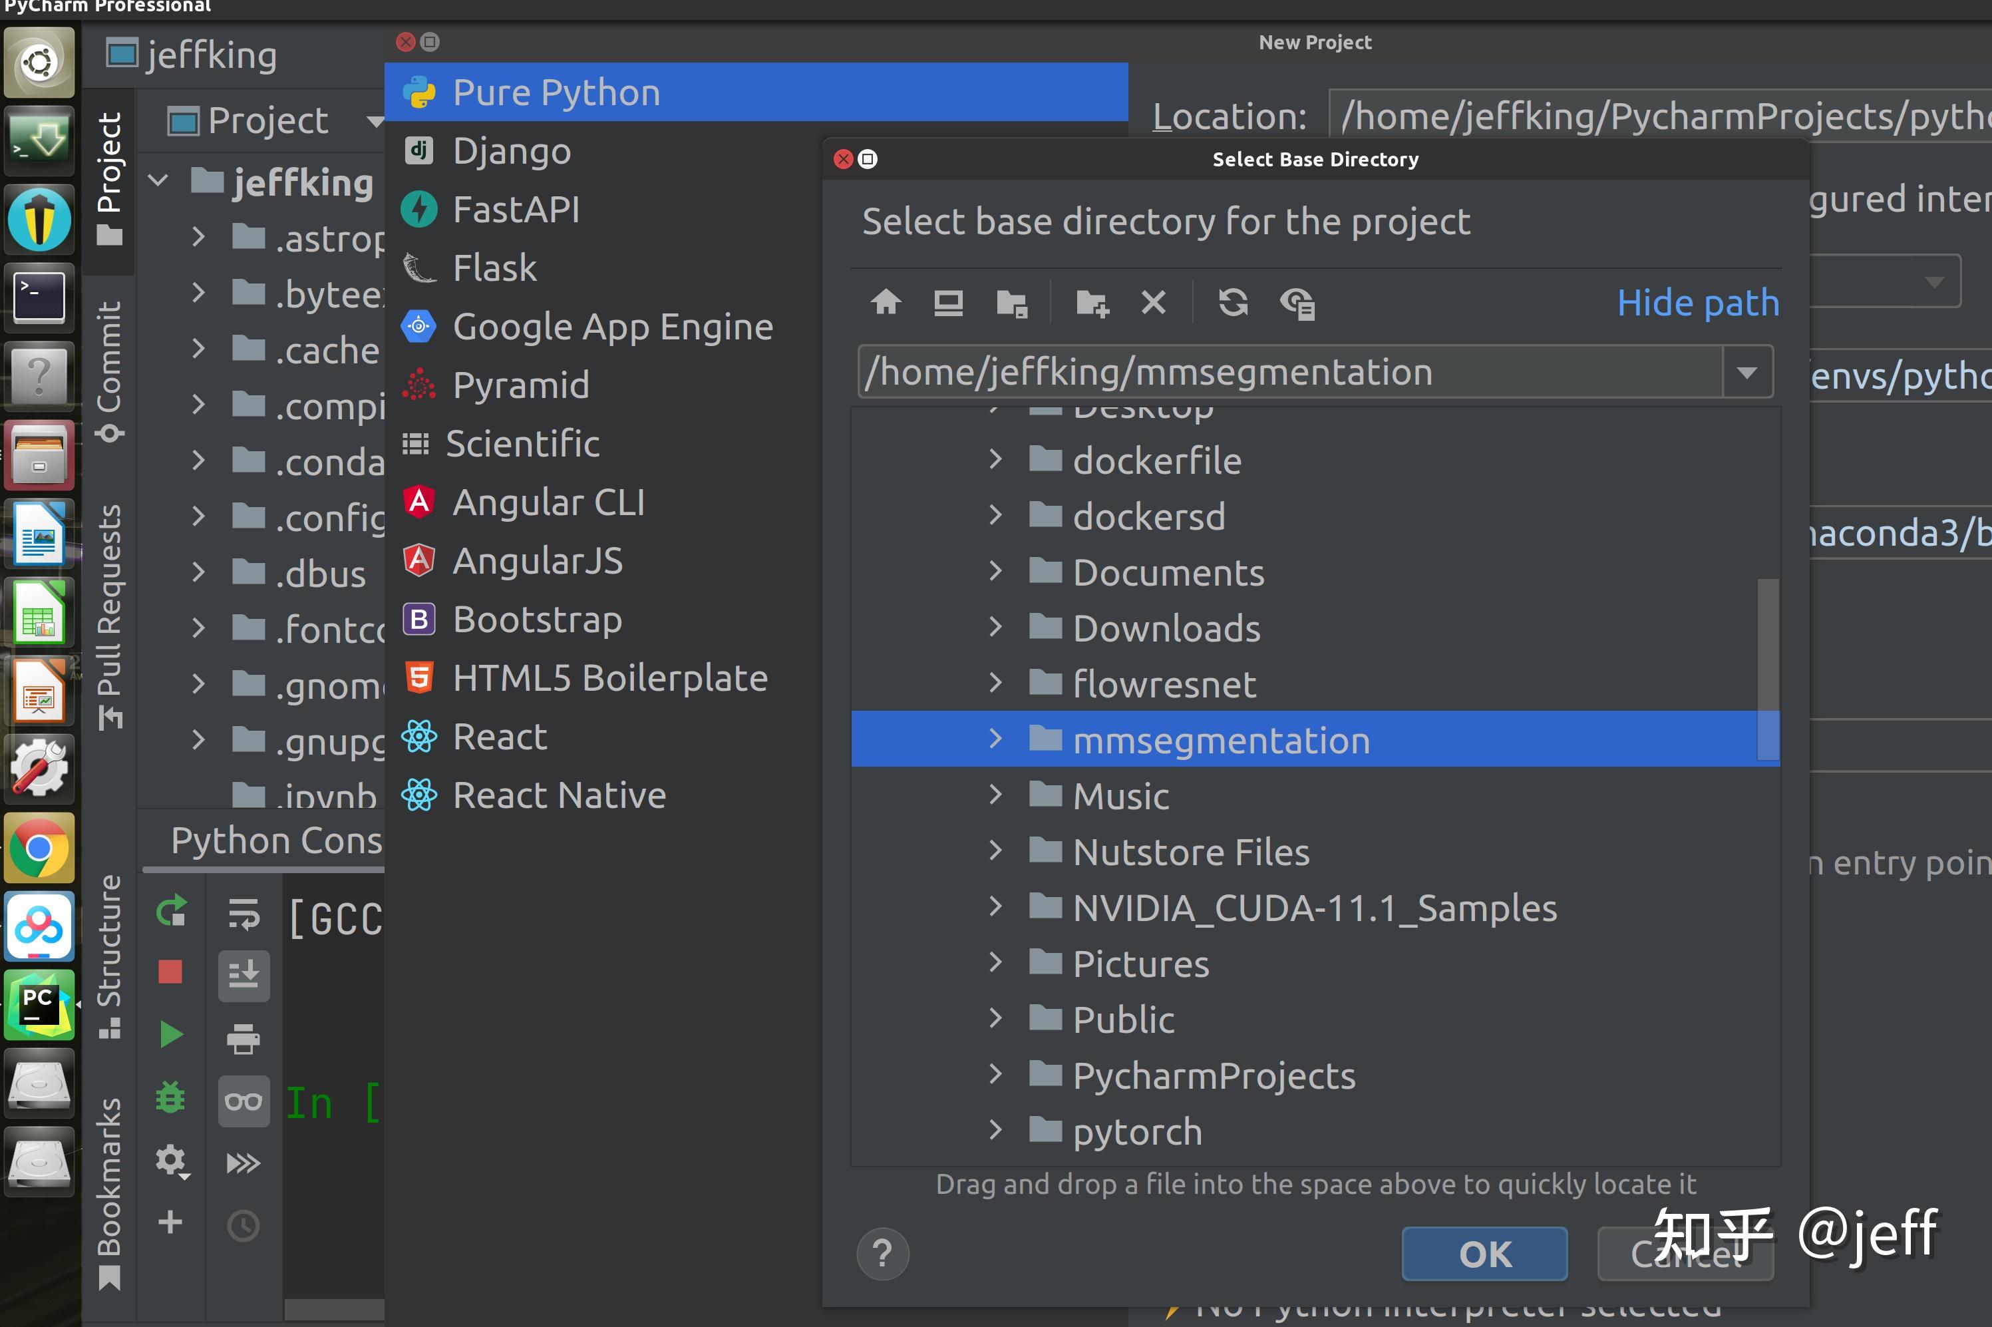This screenshot has width=1992, height=1327.
Task: Open console command history clock icon
Action: 244,1225
